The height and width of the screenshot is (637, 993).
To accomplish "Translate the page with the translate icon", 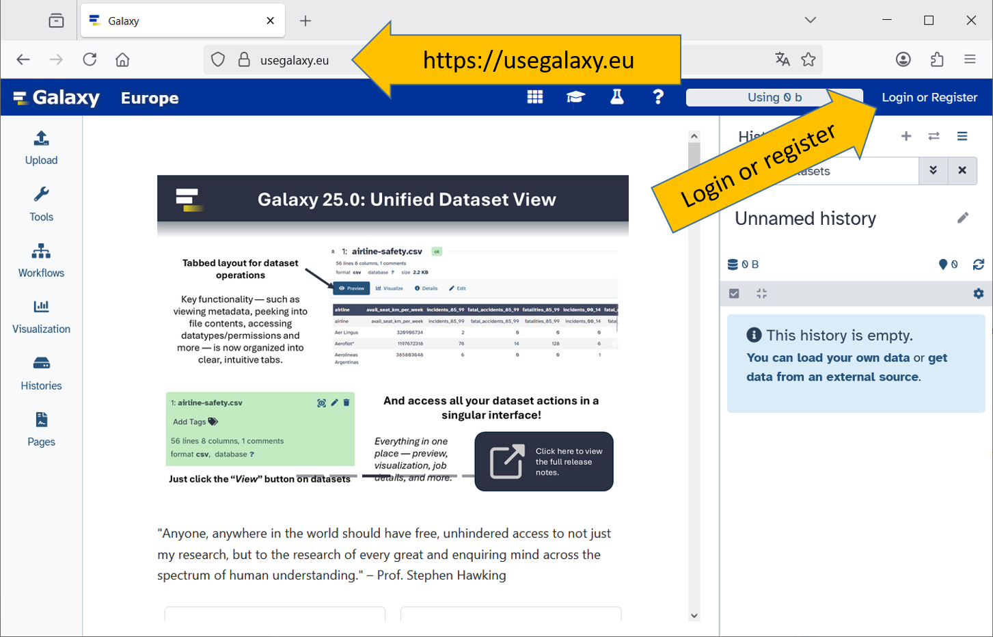I will (x=783, y=59).
